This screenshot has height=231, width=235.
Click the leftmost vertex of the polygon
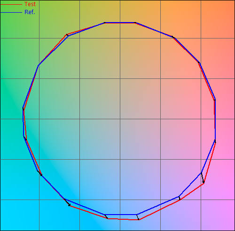point(23,108)
